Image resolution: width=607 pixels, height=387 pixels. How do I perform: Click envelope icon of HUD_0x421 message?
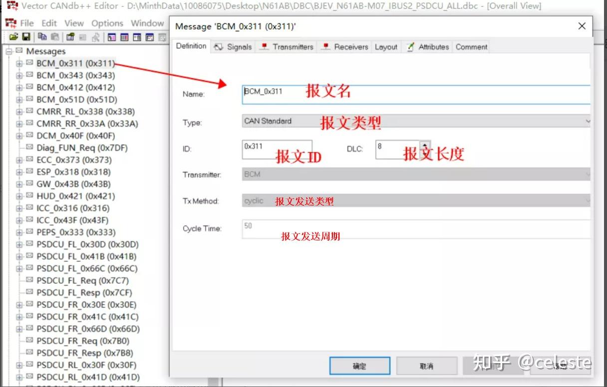[29, 196]
